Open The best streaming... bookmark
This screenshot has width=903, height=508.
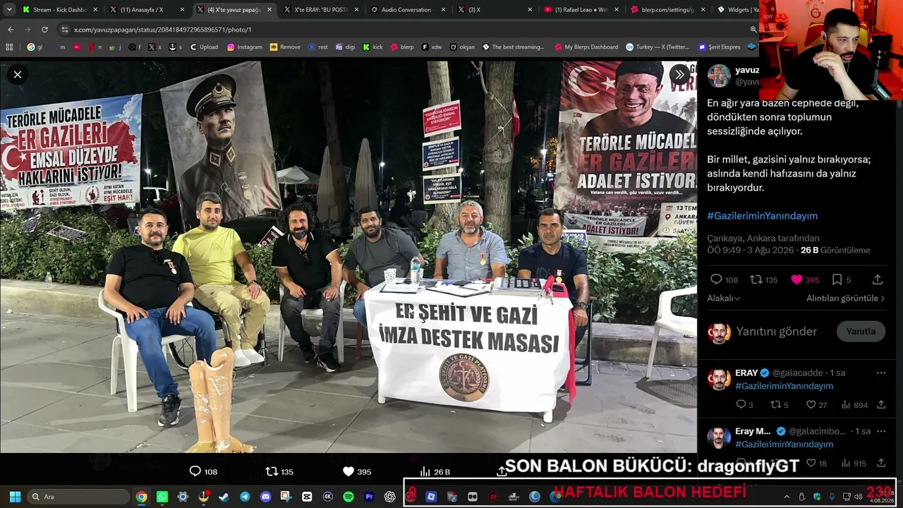(x=513, y=47)
